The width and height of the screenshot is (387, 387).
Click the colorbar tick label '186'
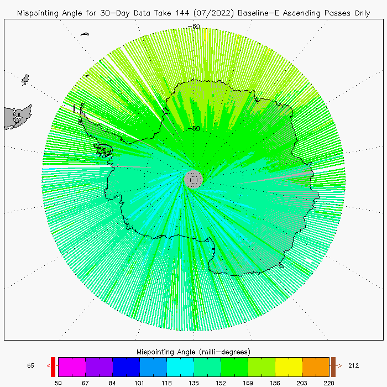(275, 383)
